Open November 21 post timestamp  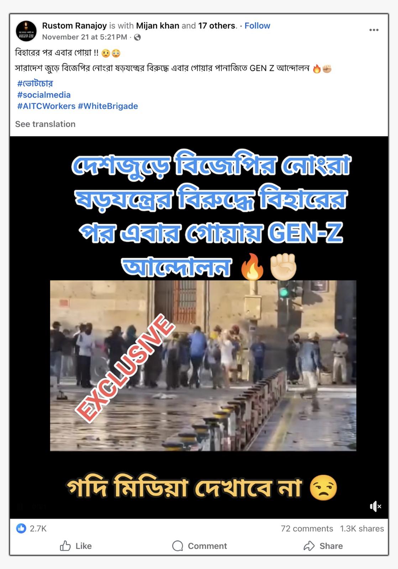(x=84, y=37)
